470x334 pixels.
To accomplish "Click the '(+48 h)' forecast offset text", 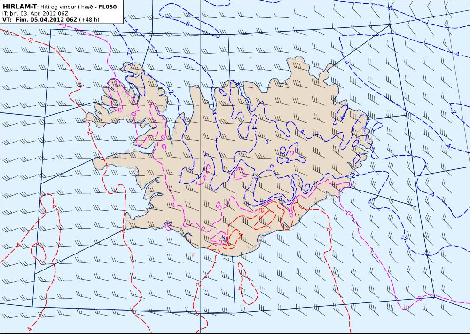I will pyautogui.click(x=89, y=20).
